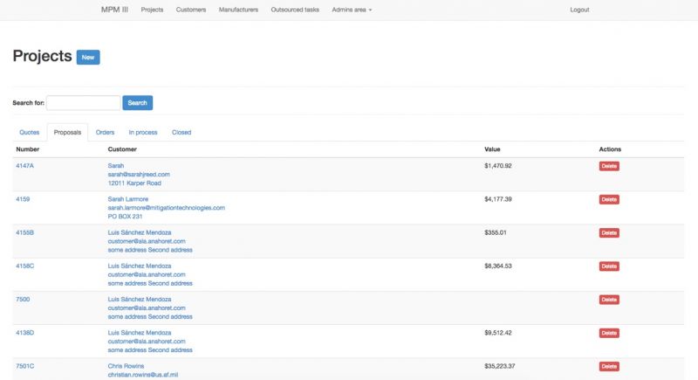This screenshot has height=380, width=698.
Task: Click the $9,512.42 value cell
Action: pos(498,333)
